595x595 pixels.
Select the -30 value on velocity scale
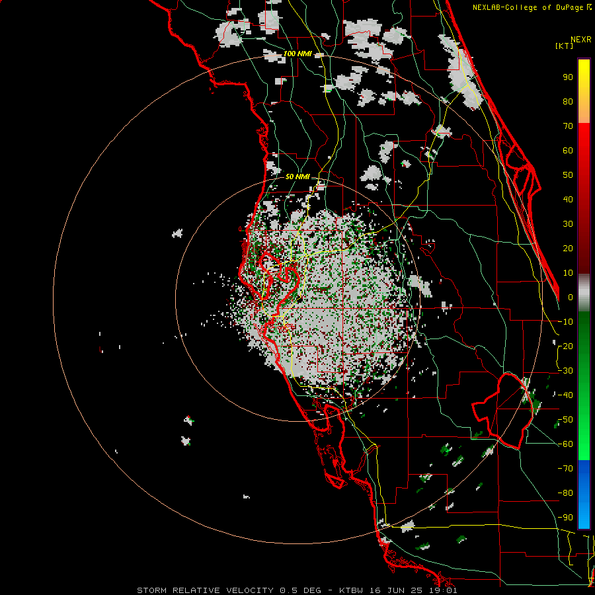(x=565, y=371)
